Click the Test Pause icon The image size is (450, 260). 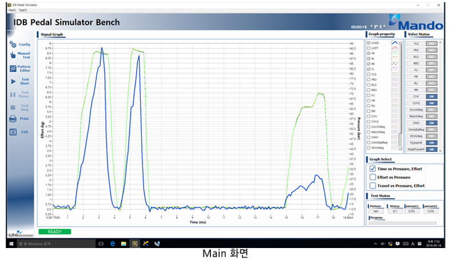coord(13,95)
